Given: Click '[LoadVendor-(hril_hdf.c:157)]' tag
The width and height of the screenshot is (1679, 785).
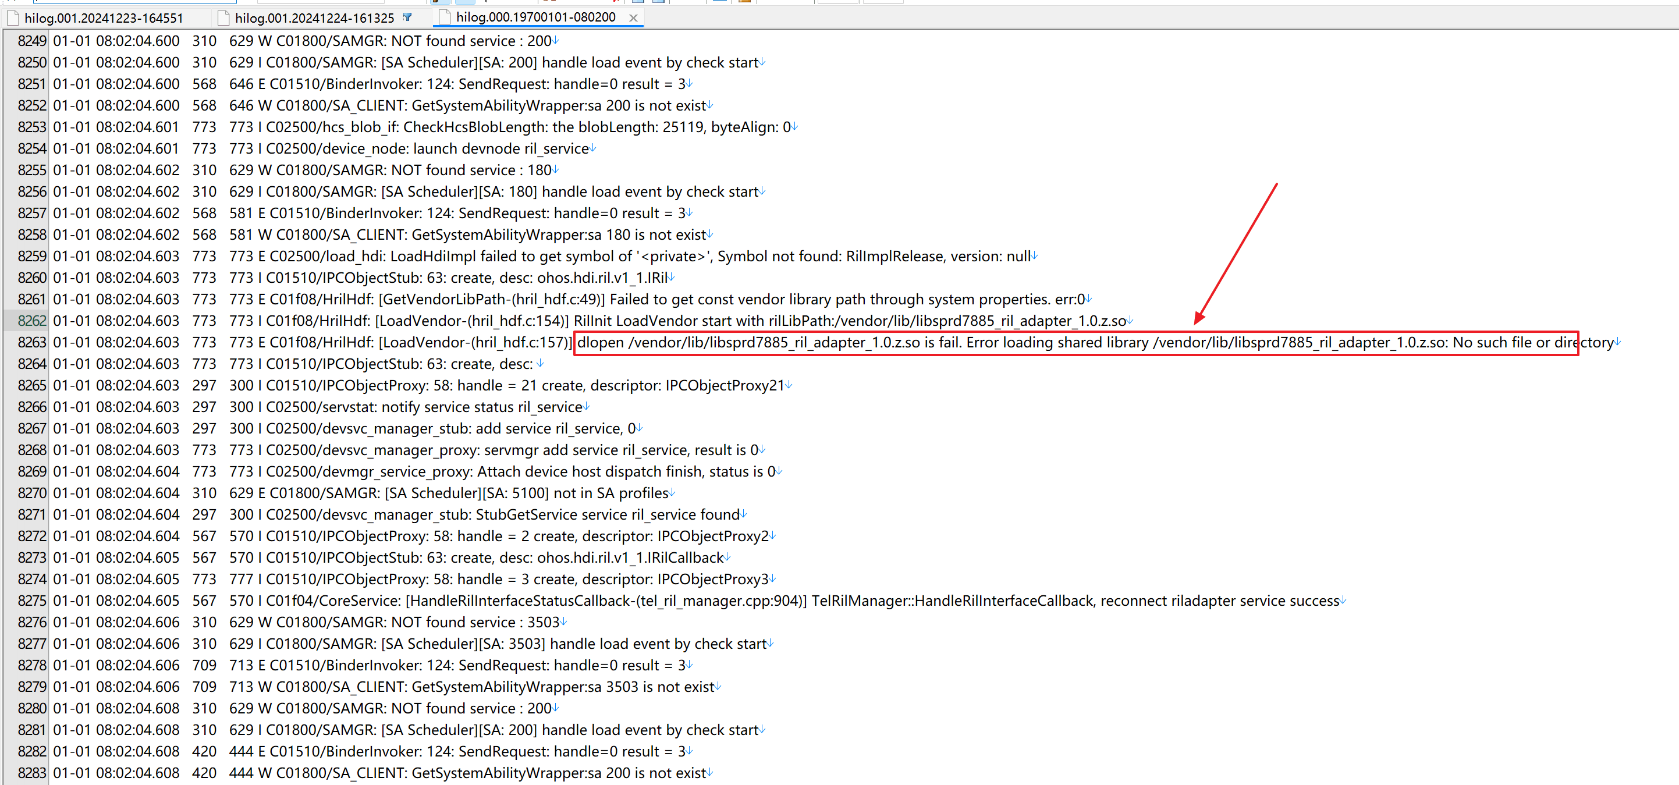Looking at the screenshot, I should point(475,342).
